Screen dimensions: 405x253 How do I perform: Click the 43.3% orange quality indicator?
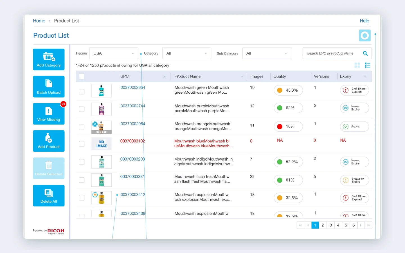288,90
